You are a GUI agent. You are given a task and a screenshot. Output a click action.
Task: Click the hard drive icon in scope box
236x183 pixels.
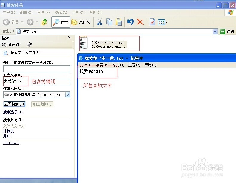[7, 95]
